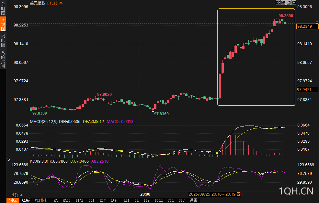Viewport: 319px width, 203px height.
Task: Click the orange price alert marker at 98.2349
Action: pyautogui.click(x=317, y=22)
